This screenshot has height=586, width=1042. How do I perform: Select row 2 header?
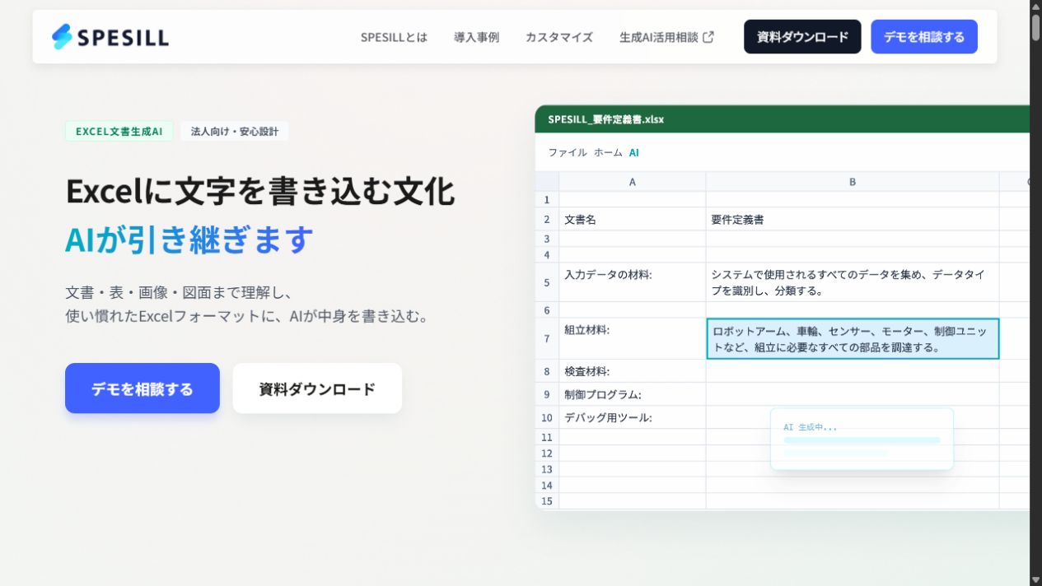tap(547, 220)
